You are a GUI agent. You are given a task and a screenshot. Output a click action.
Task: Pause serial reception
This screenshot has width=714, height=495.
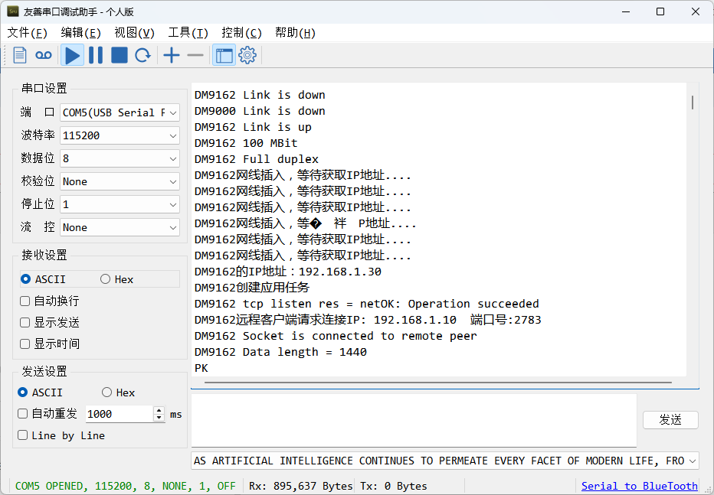point(96,55)
